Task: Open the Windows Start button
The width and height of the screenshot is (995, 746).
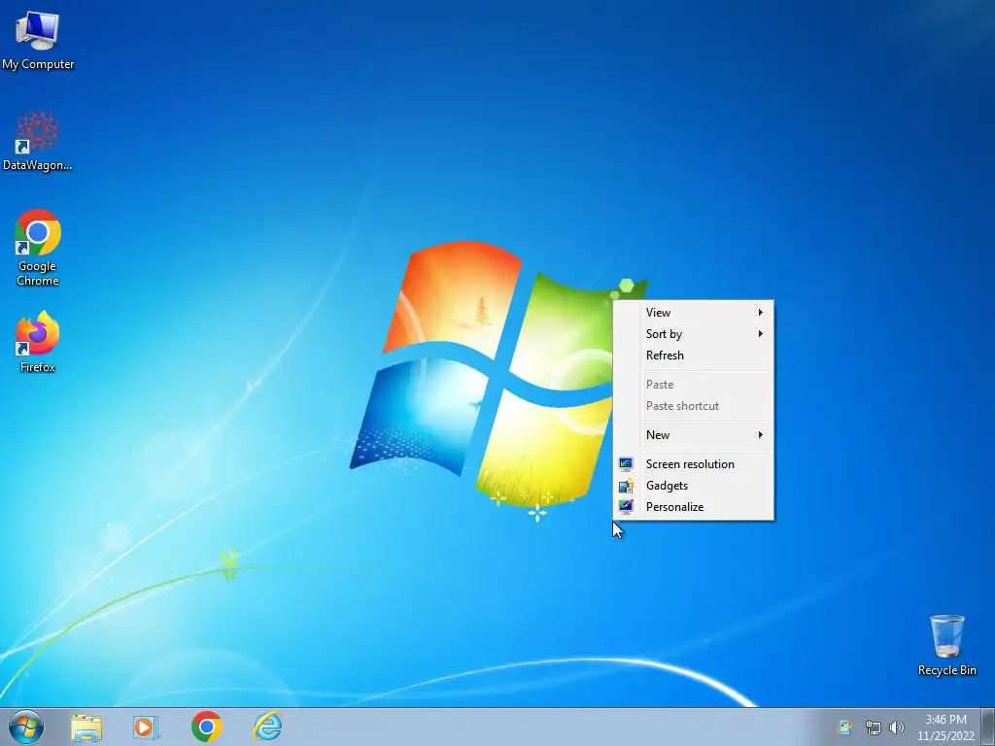Action: tap(26, 727)
